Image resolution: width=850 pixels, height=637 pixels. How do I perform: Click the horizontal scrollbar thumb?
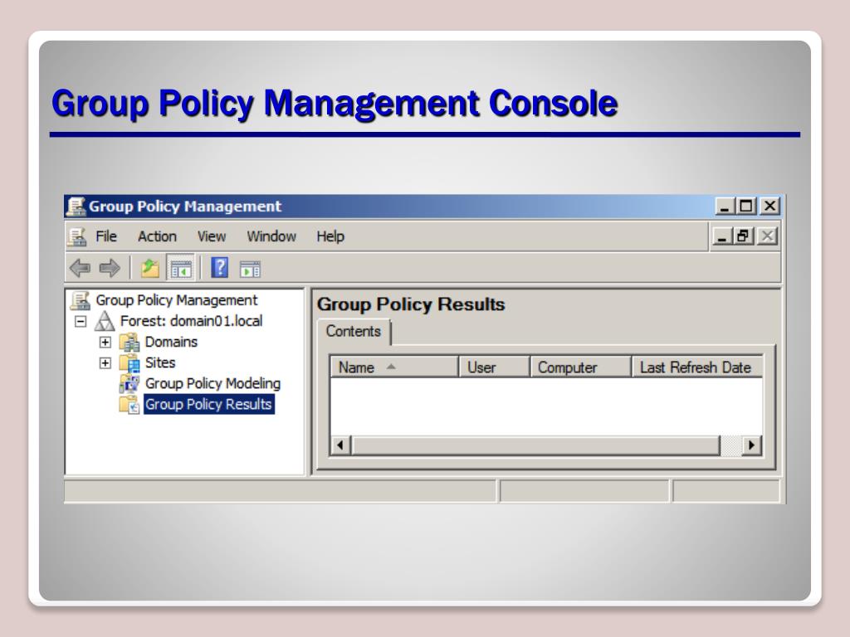536,445
